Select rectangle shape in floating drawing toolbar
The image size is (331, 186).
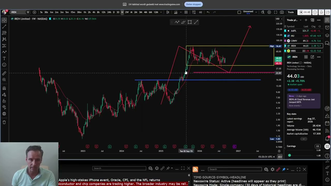pyautogui.click(x=190, y=22)
